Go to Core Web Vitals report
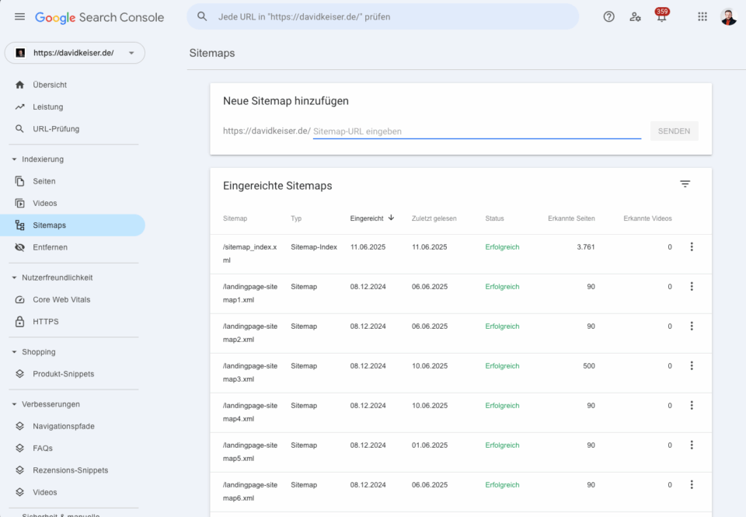 coord(61,300)
